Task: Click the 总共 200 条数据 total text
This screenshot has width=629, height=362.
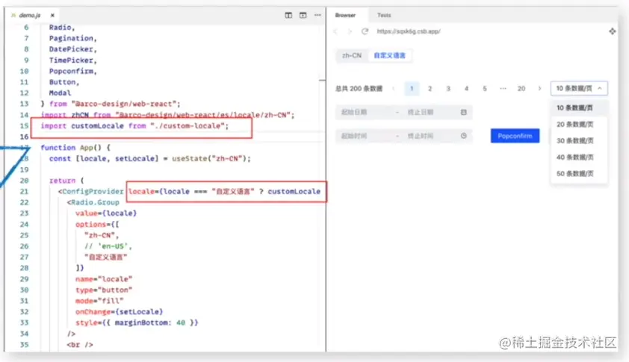Action: (359, 89)
